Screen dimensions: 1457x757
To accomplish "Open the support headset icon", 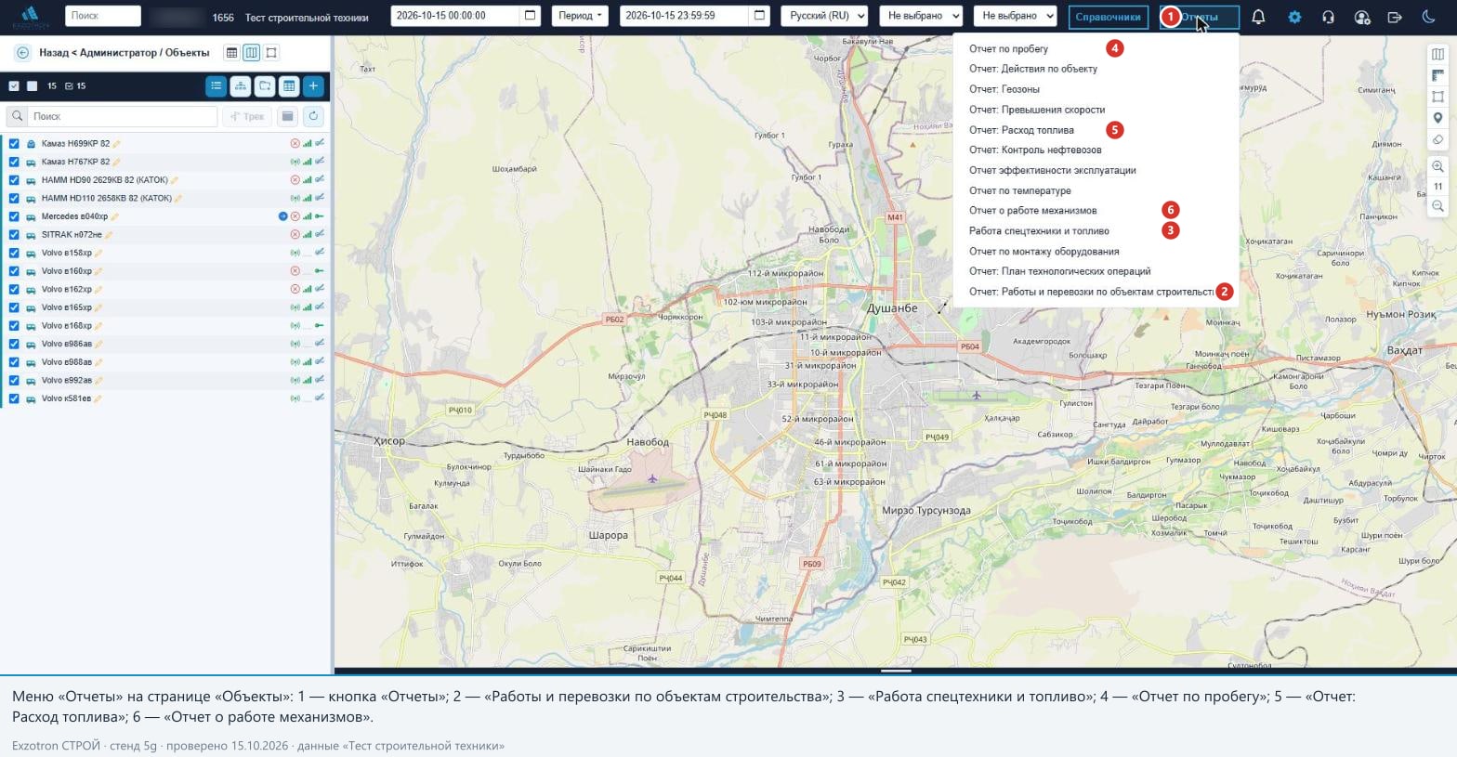I will pyautogui.click(x=1328, y=17).
